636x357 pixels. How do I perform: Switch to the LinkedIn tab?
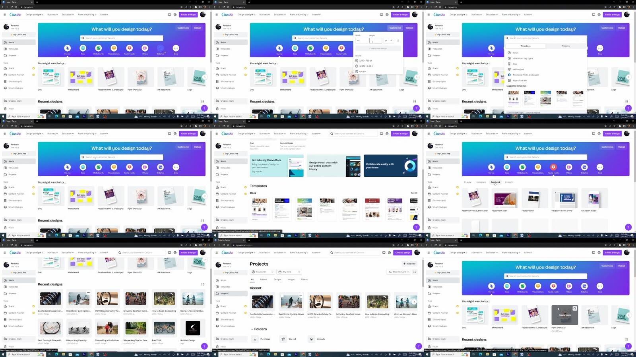[509, 182]
